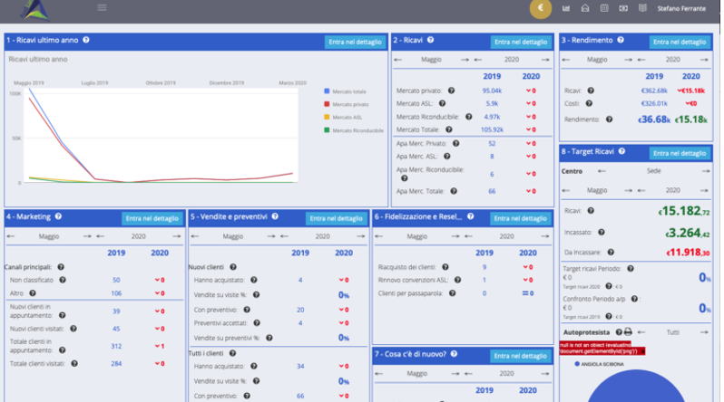The width and height of the screenshot is (724, 402).
Task: Click Entra nel dettaglio in Vendite e preventivi
Action: tap(336, 218)
